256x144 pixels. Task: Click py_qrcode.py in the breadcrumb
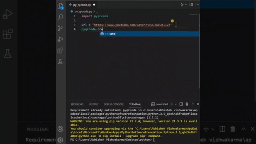[x=83, y=12]
